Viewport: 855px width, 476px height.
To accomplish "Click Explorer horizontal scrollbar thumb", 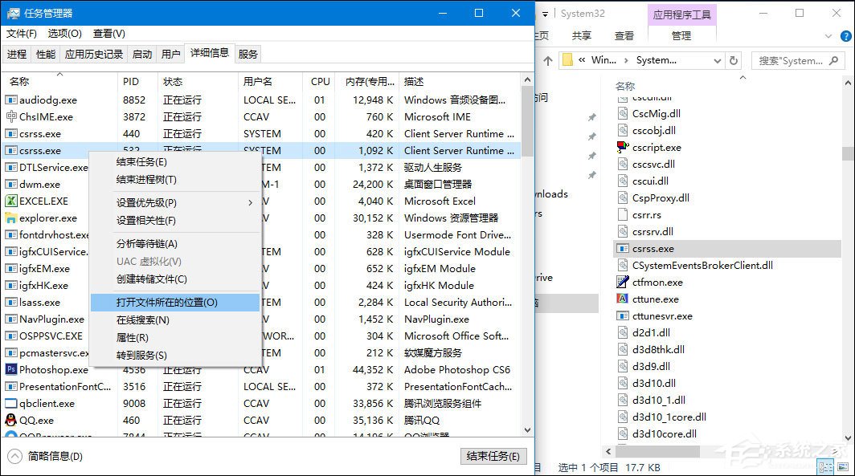I will coord(658,451).
